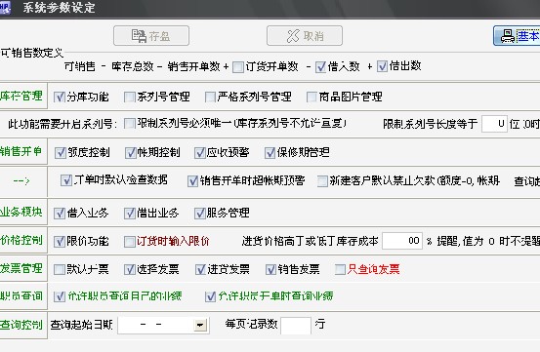Toggle 额度控制 checkbox
Screen dimensions: 540x352
[61, 153]
